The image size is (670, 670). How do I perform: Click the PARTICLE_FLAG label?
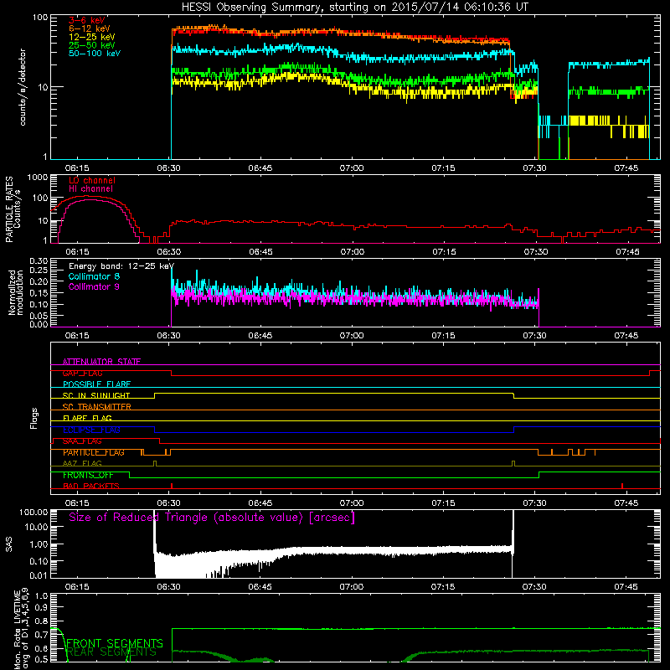pos(94,452)
